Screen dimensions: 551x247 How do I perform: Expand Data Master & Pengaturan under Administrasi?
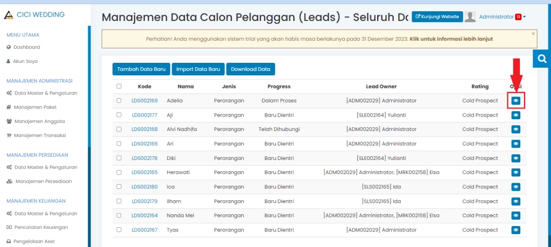[x=46, y=93]
